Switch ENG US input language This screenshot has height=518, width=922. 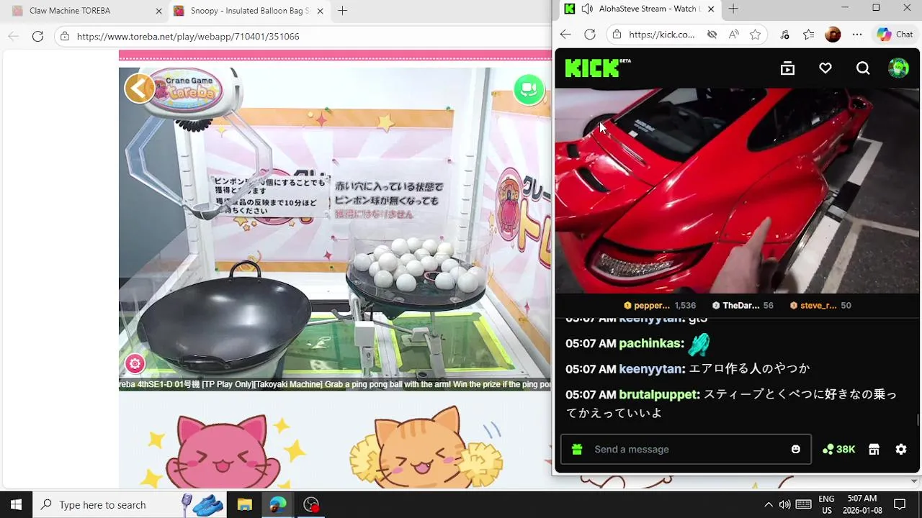(x=827, y=504)
